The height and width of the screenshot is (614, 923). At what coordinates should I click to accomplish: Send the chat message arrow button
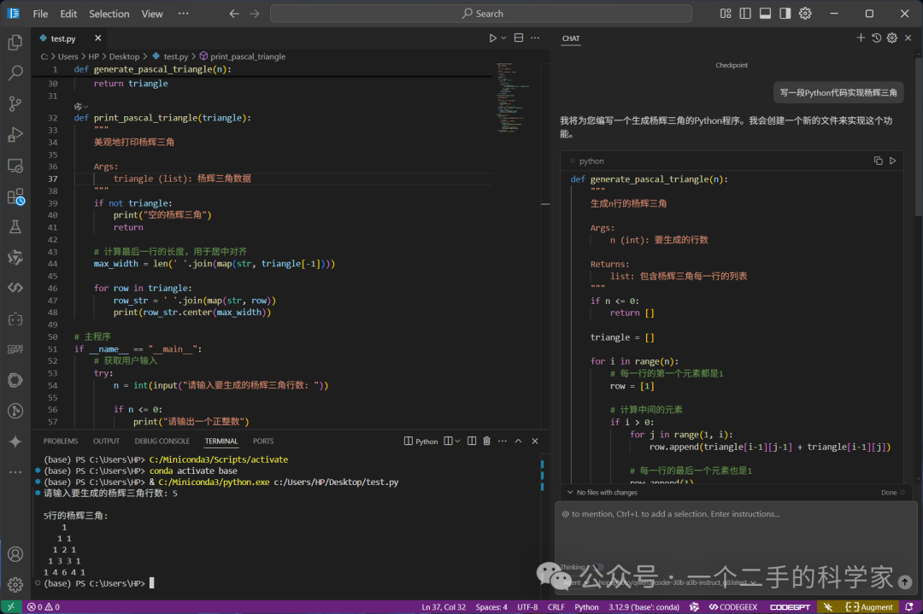point(905,582)
